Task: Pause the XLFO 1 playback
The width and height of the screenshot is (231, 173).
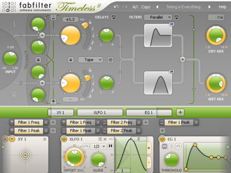Action: [110, 146]
